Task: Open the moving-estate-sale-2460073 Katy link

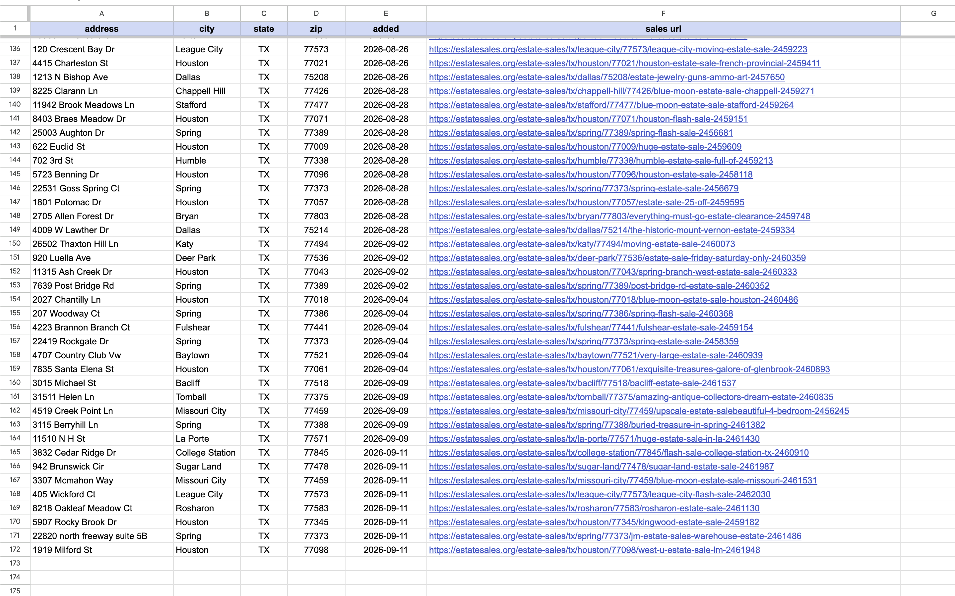Action: (x=582, y=244)
